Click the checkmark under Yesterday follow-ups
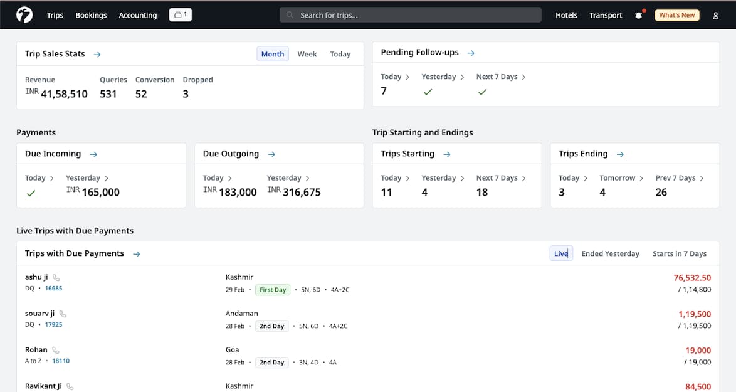The width and height of the screenshot is (736, 392). point(428,92)
